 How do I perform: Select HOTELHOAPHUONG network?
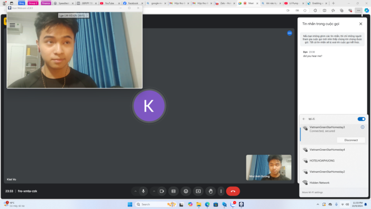coord(333,160)
